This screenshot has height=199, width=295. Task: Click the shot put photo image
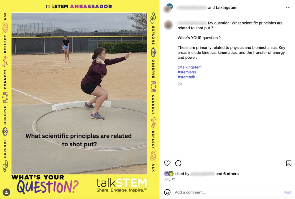pos(79,93)
